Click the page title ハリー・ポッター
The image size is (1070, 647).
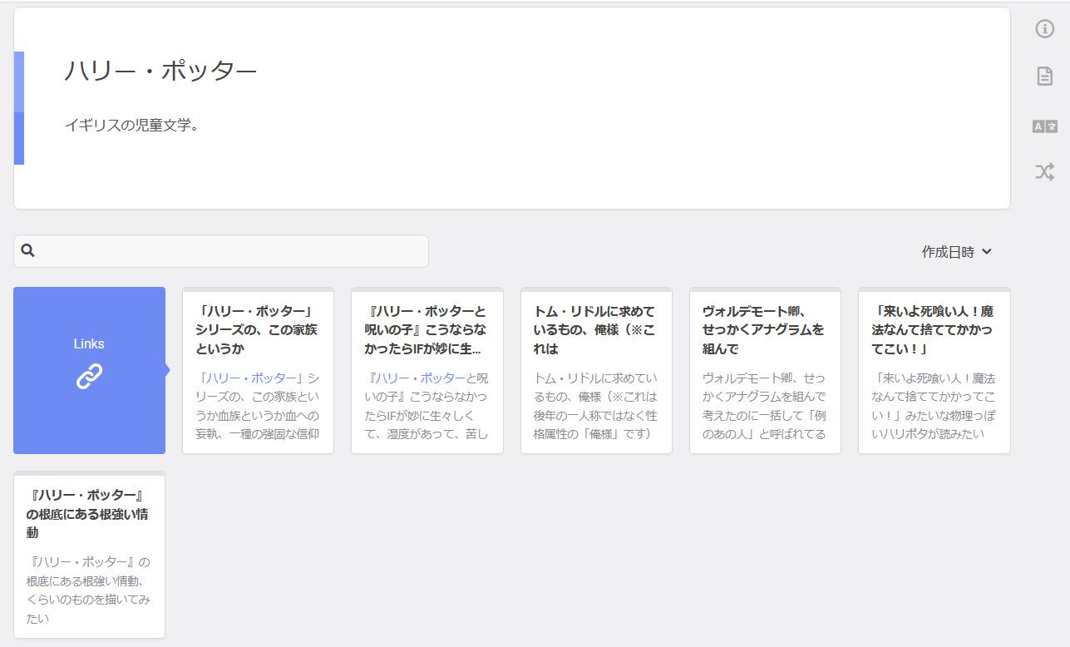160,71
